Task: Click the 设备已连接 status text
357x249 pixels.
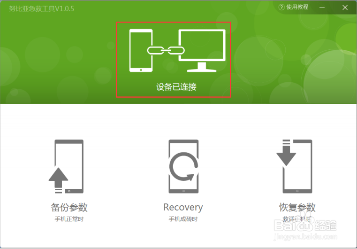Action: 176,87
